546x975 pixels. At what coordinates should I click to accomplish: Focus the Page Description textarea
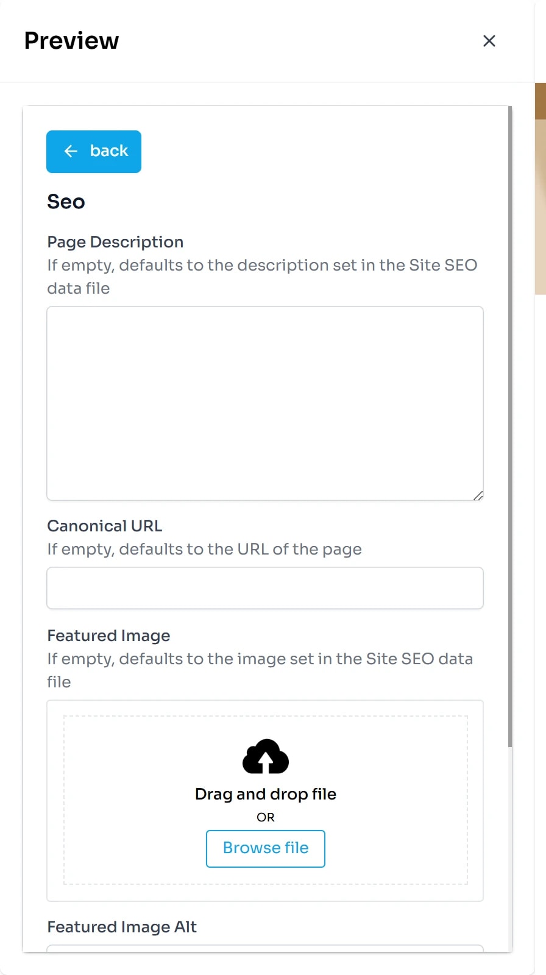pyautogui.click(x=265, y=403)
